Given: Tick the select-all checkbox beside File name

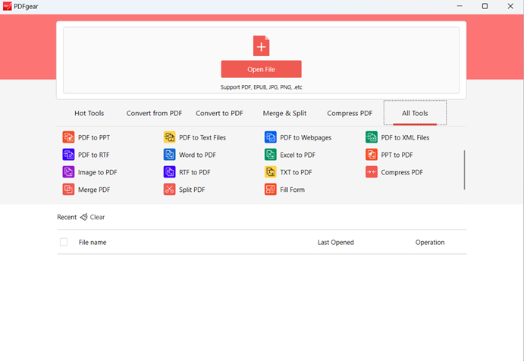Looking at the screenshot, I should point(64,242).
